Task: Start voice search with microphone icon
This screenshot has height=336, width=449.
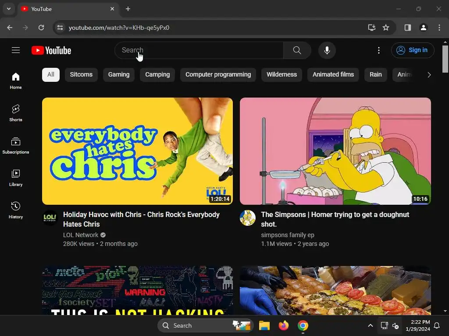Action: tap(327, 50)
